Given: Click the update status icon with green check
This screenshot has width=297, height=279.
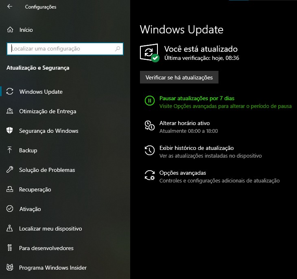Looking at the screenshot, I should pos(149,53).
